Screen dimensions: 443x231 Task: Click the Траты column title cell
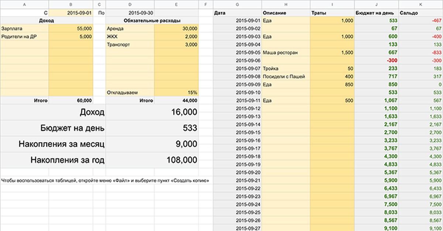click(x=332, y=13)
